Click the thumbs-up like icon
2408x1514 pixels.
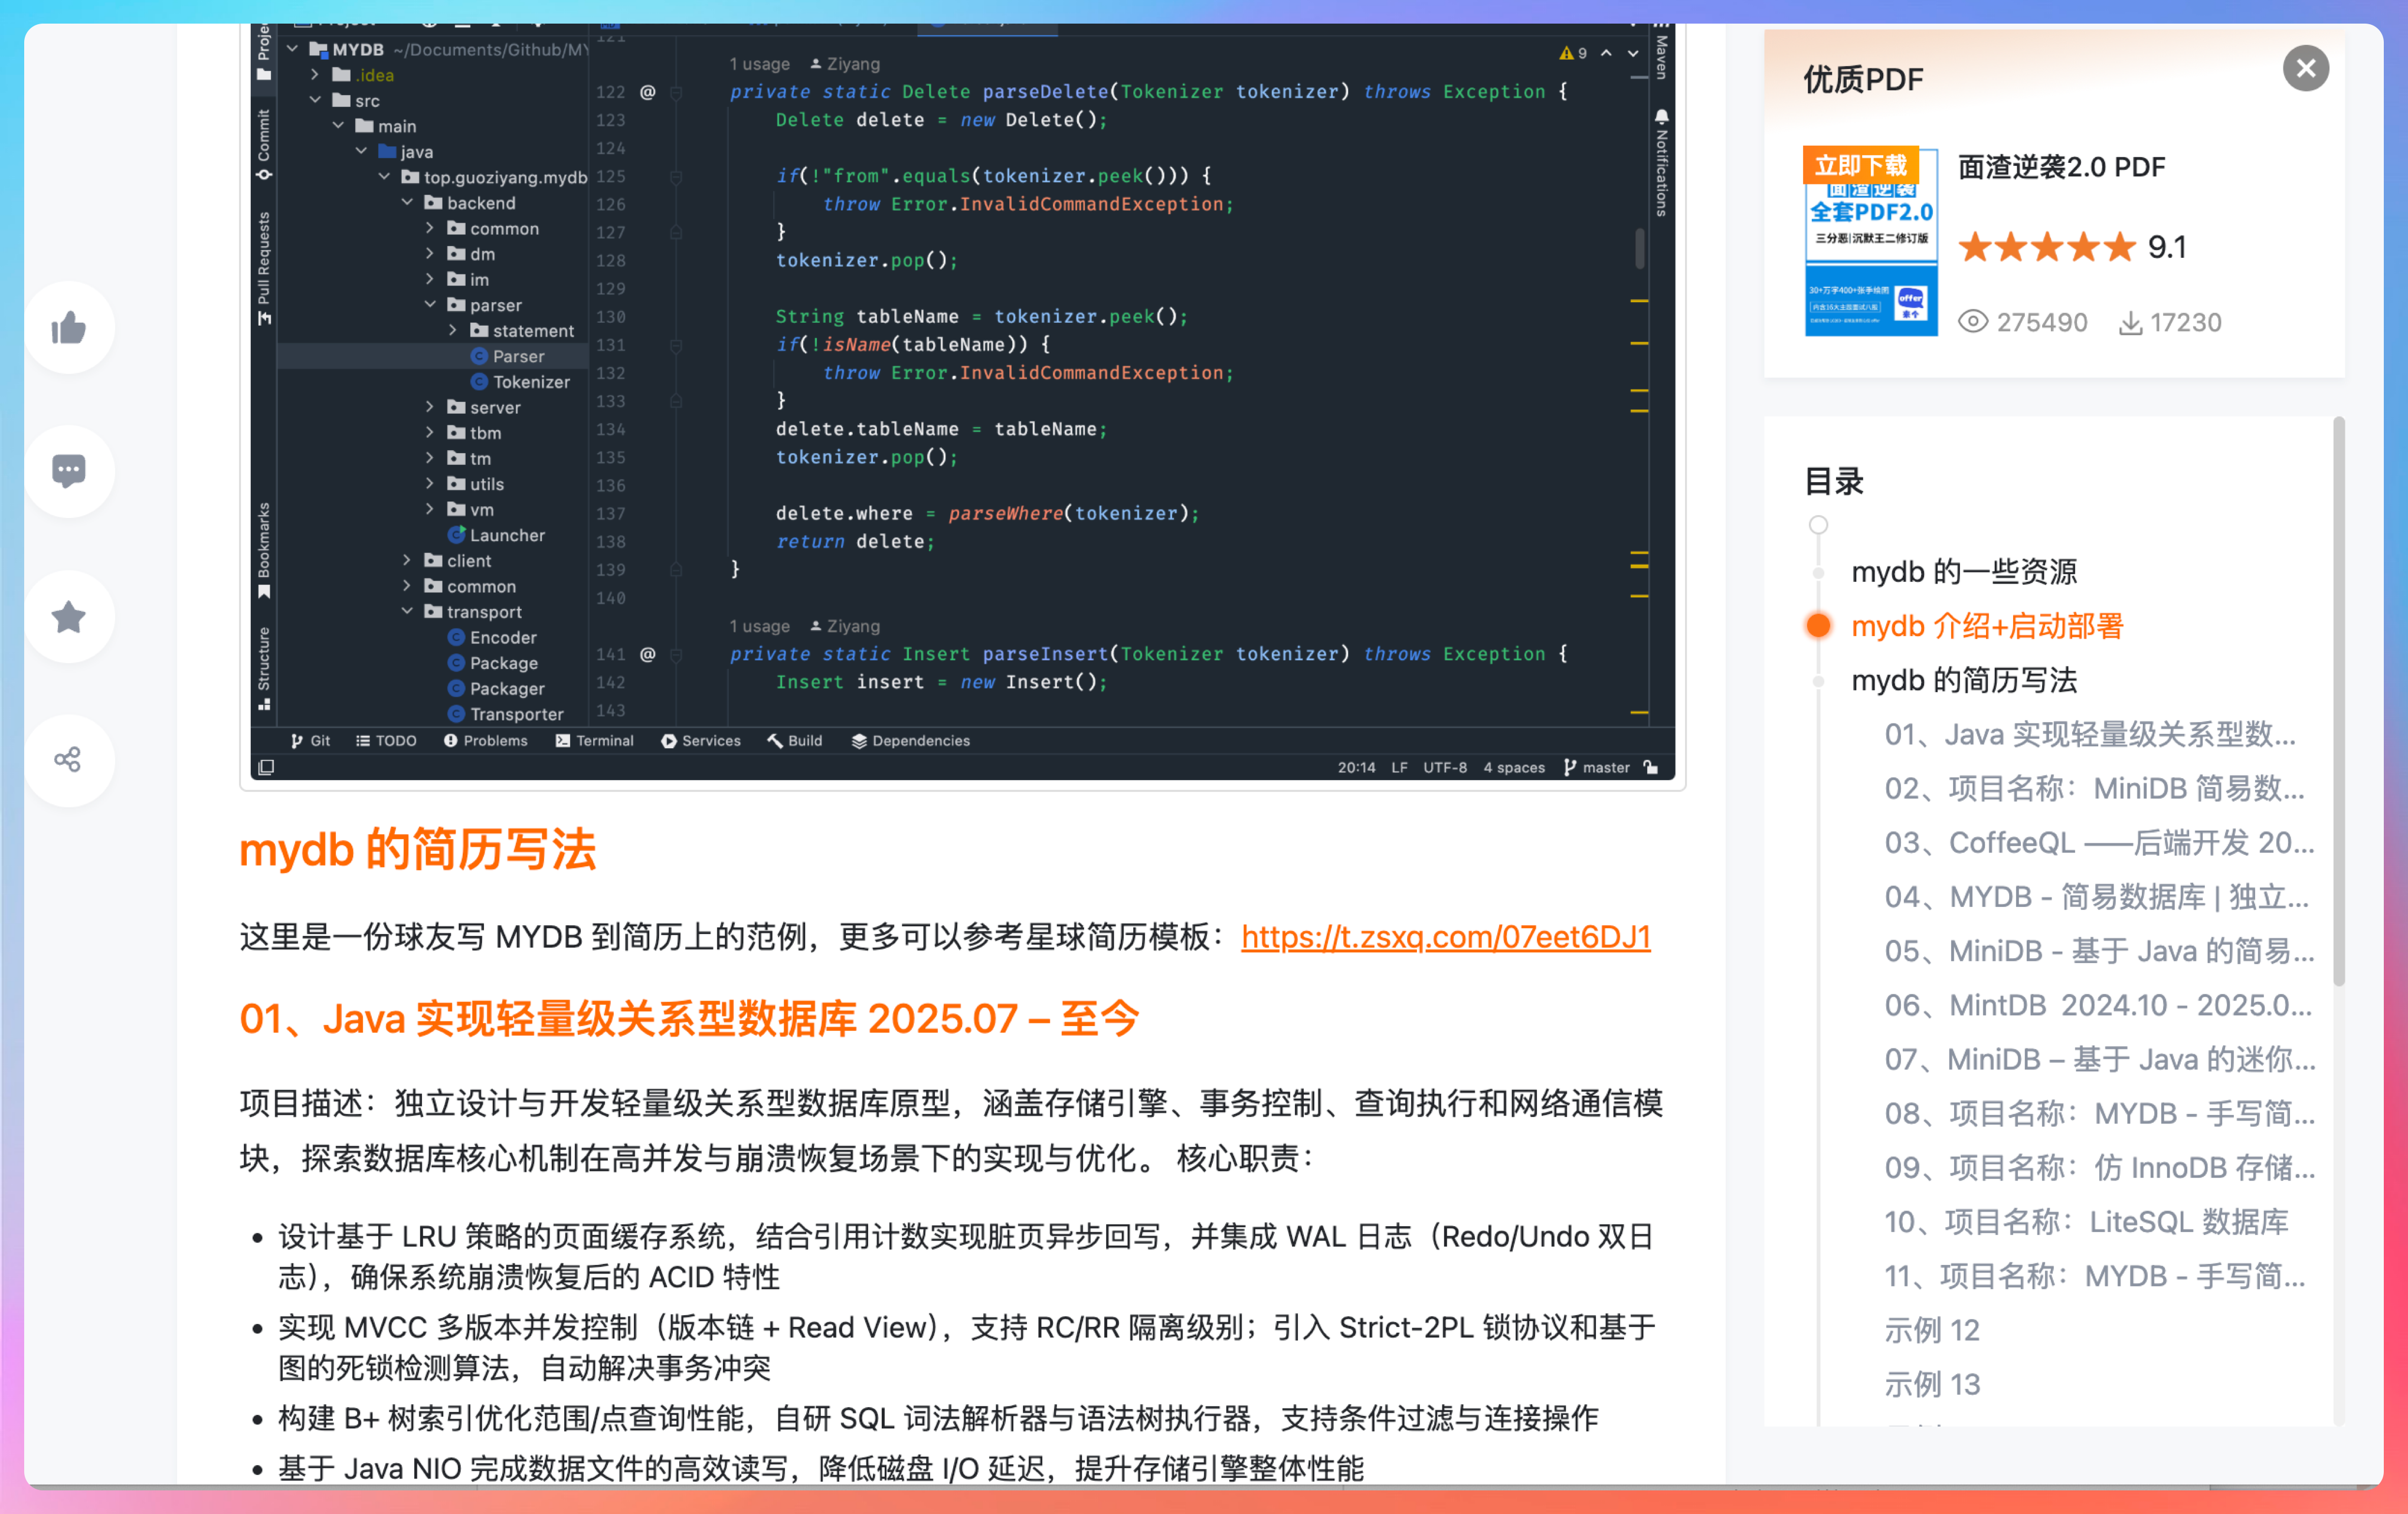click(x=69, y=327)
